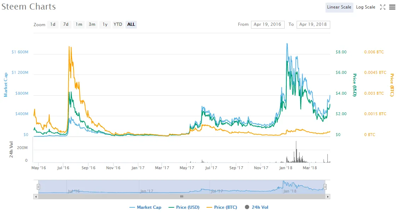Click the May '17 x-axis label

click(187, 168)
